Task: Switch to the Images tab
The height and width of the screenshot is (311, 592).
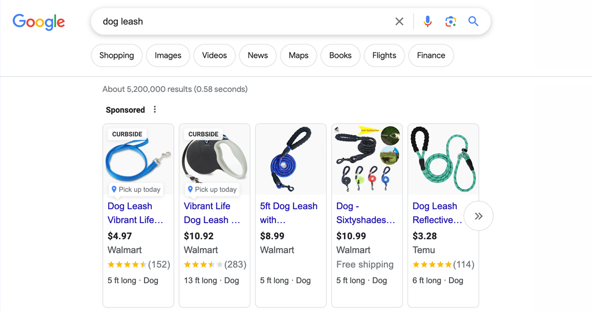Action: click(x=168, y=55)
